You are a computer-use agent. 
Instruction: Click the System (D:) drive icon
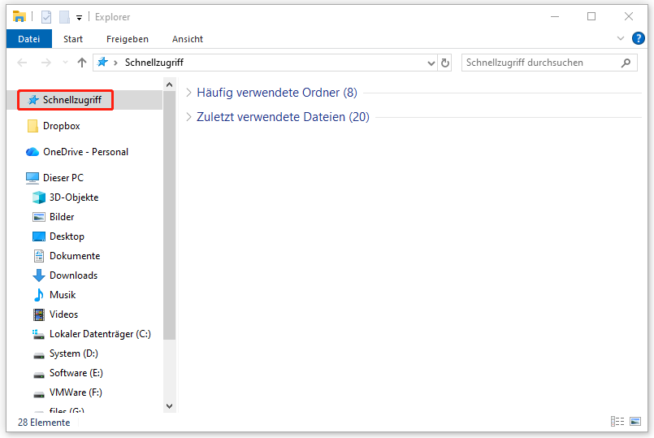pyautogui.click(x=39, y=355)
